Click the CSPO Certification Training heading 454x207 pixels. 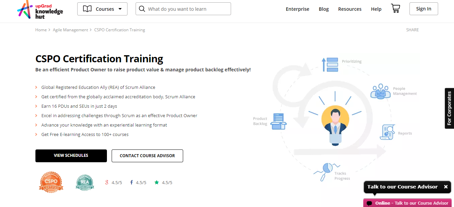tap(99, 59)
